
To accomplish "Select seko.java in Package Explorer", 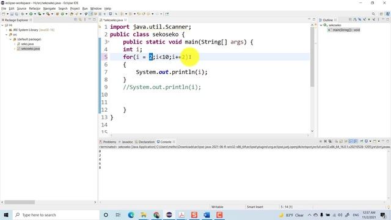I will [27, 44].
